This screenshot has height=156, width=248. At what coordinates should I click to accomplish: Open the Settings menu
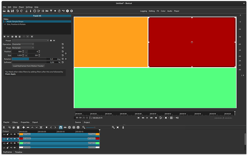tap(29, 7)
